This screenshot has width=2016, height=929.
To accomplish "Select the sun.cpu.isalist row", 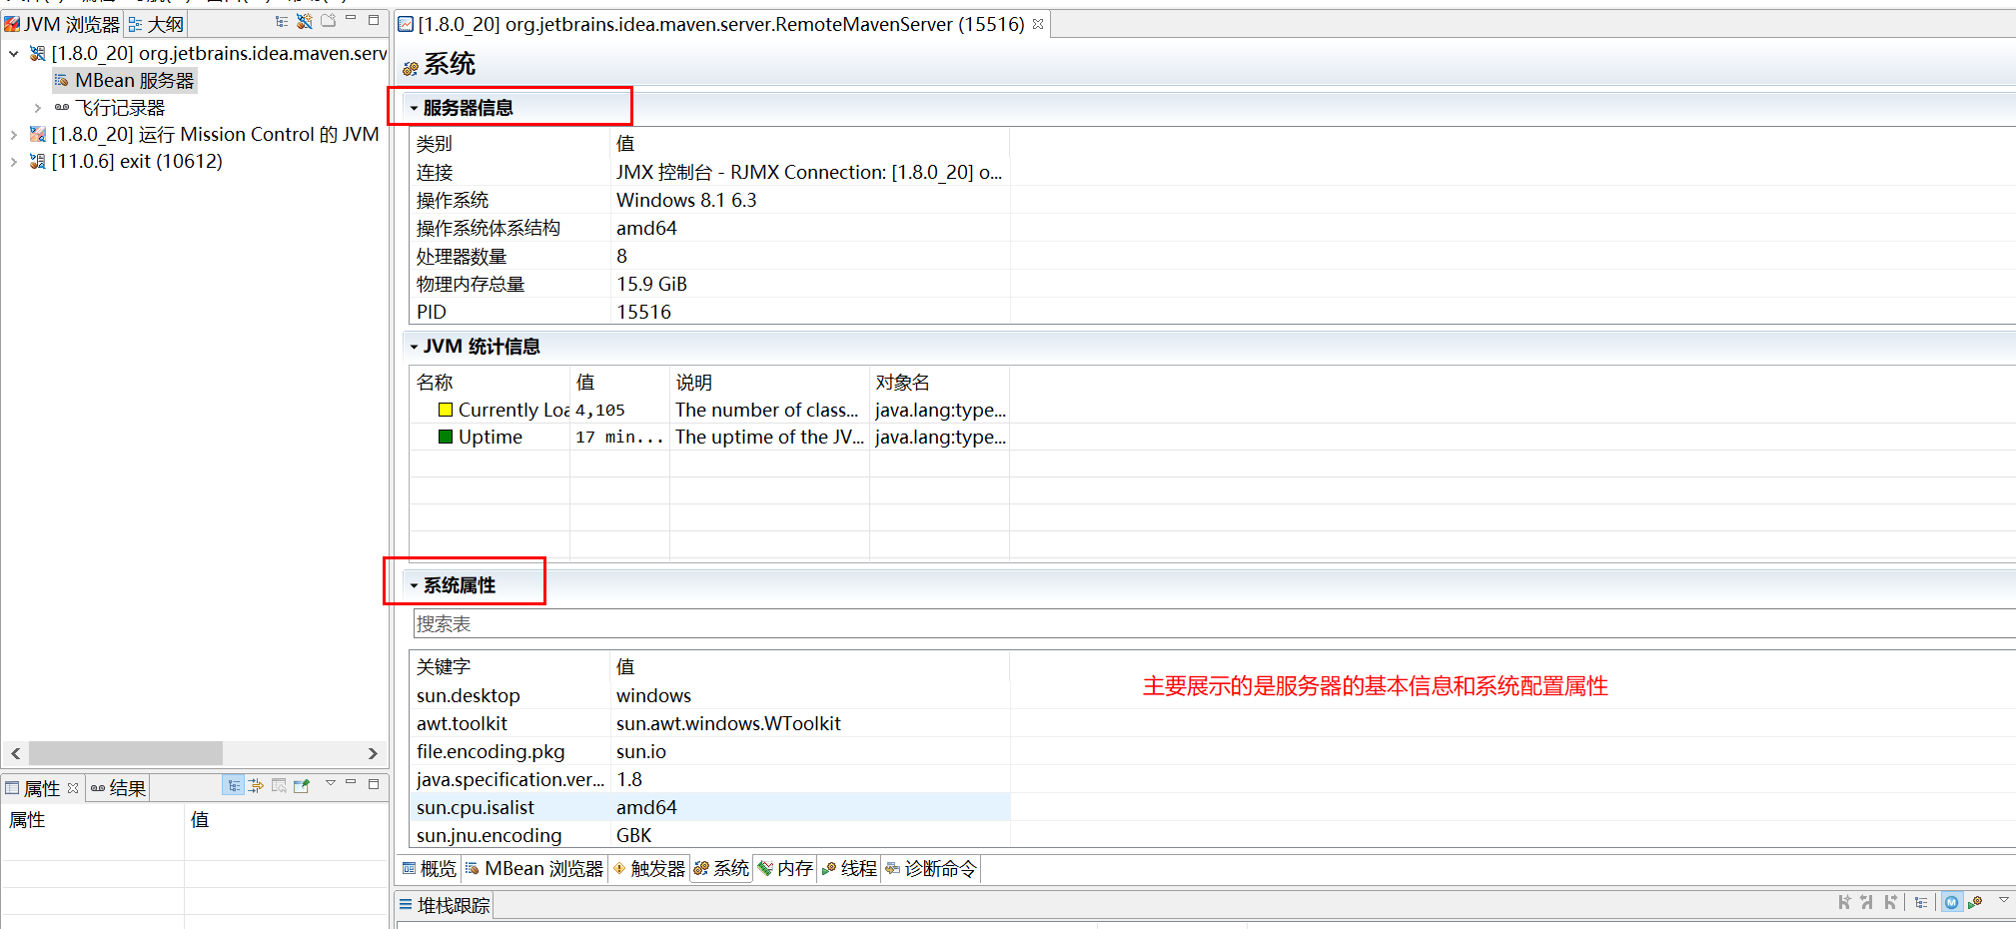I will click(x=709, y=807).
